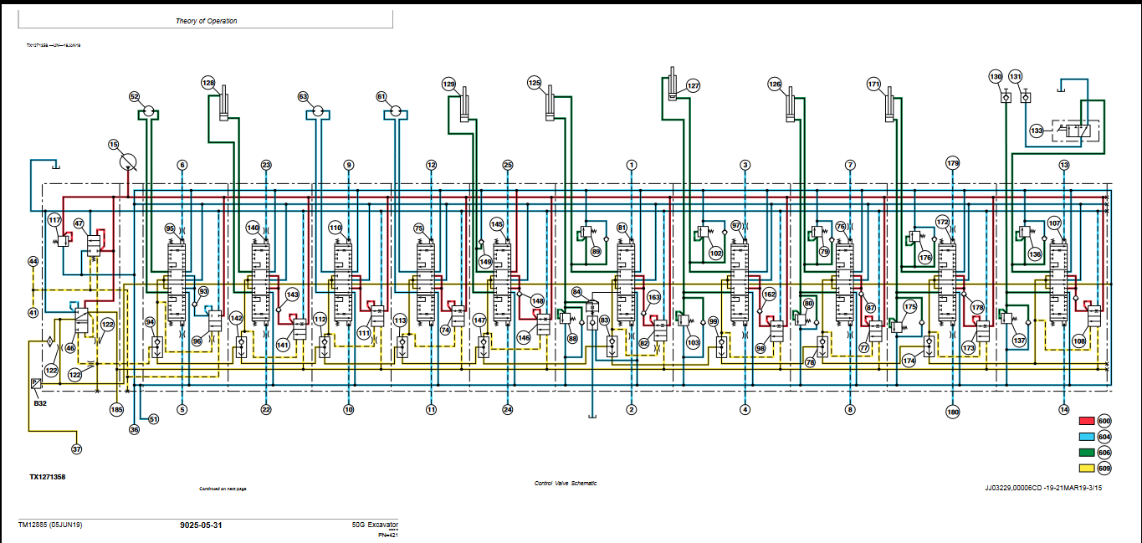Select the motor symbol at callout 52

tap(147, 110)
